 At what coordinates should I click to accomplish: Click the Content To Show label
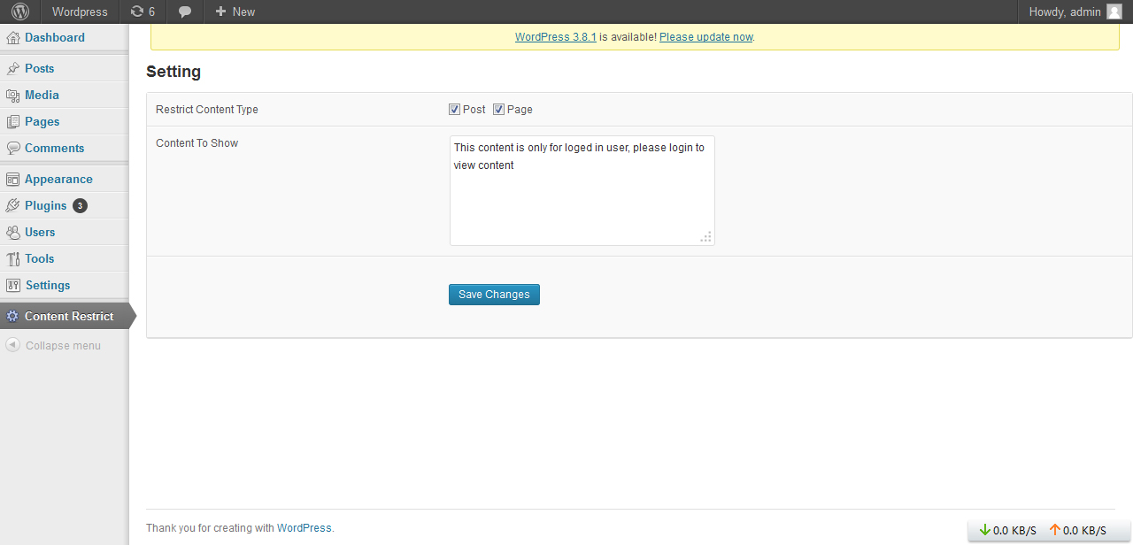197,143
